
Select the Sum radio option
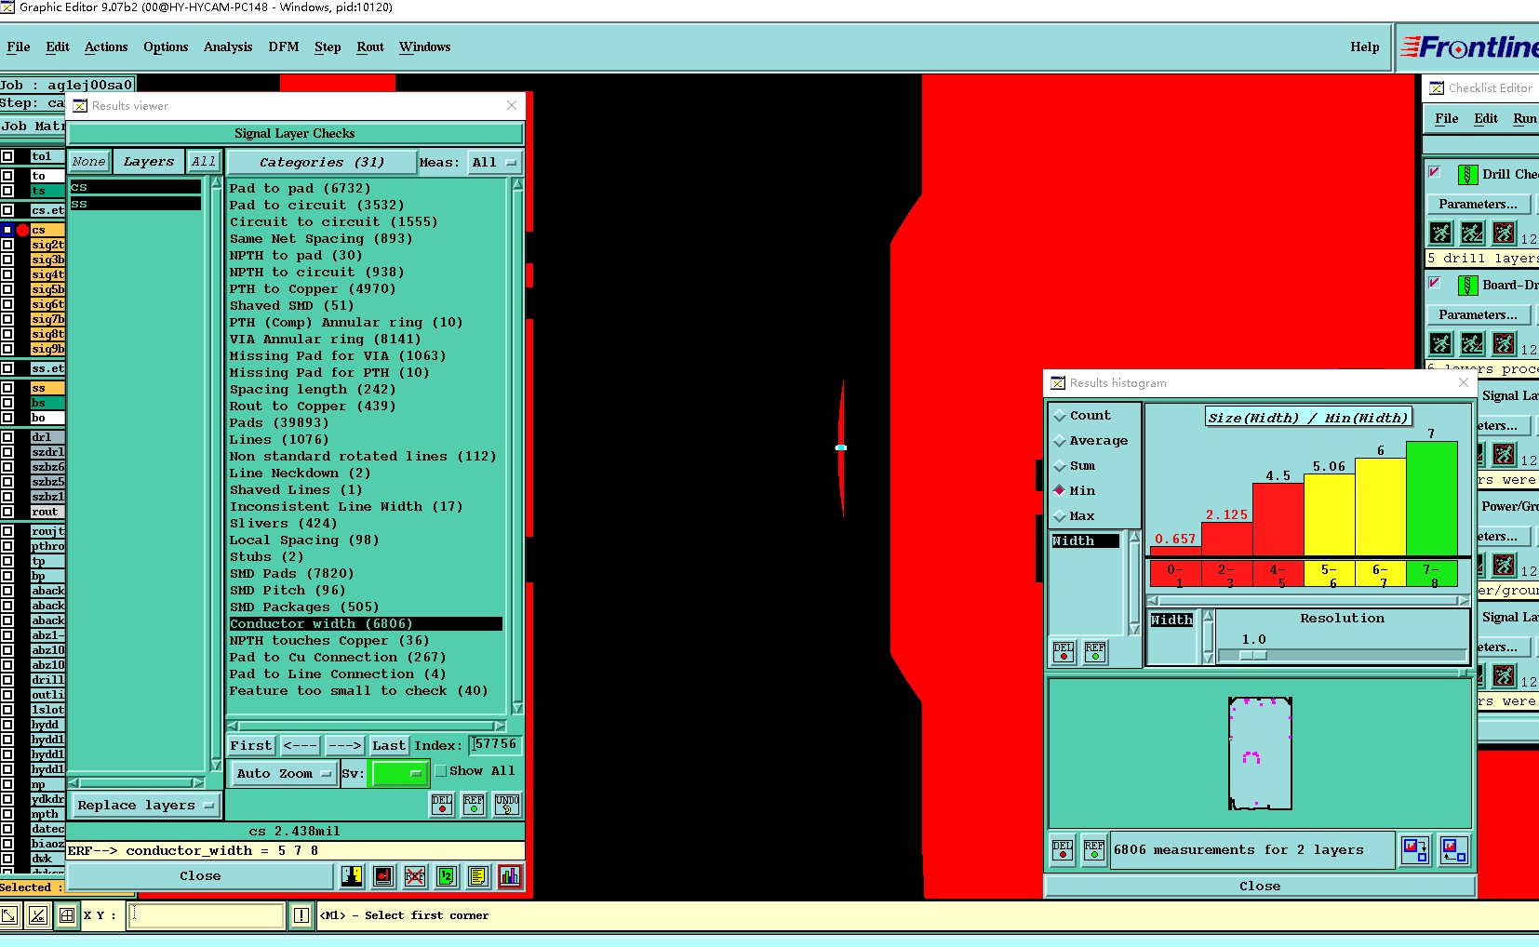coord(1059,466)
